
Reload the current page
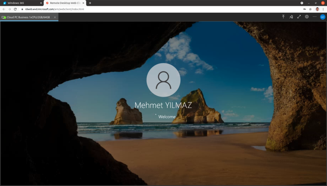(15, 9)
